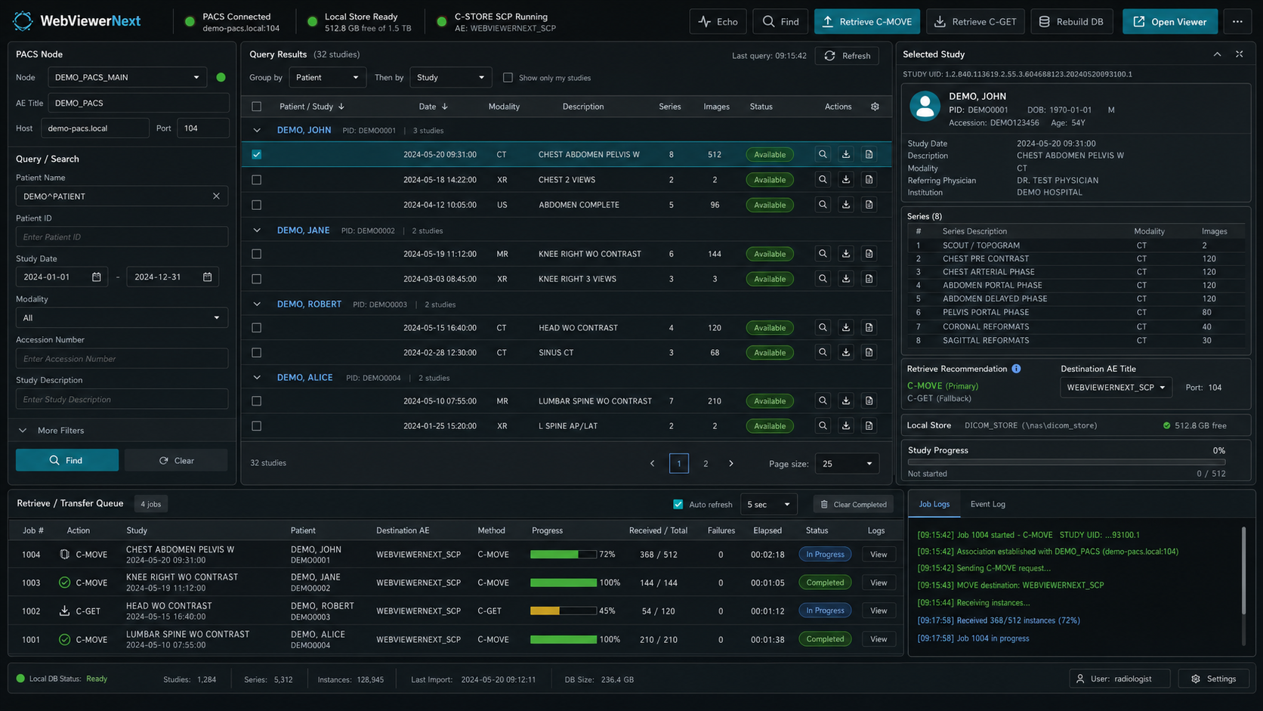Collapse the DEMO, JANE patient group
This screenshot has width=1263, height=711.
(257, 230)
